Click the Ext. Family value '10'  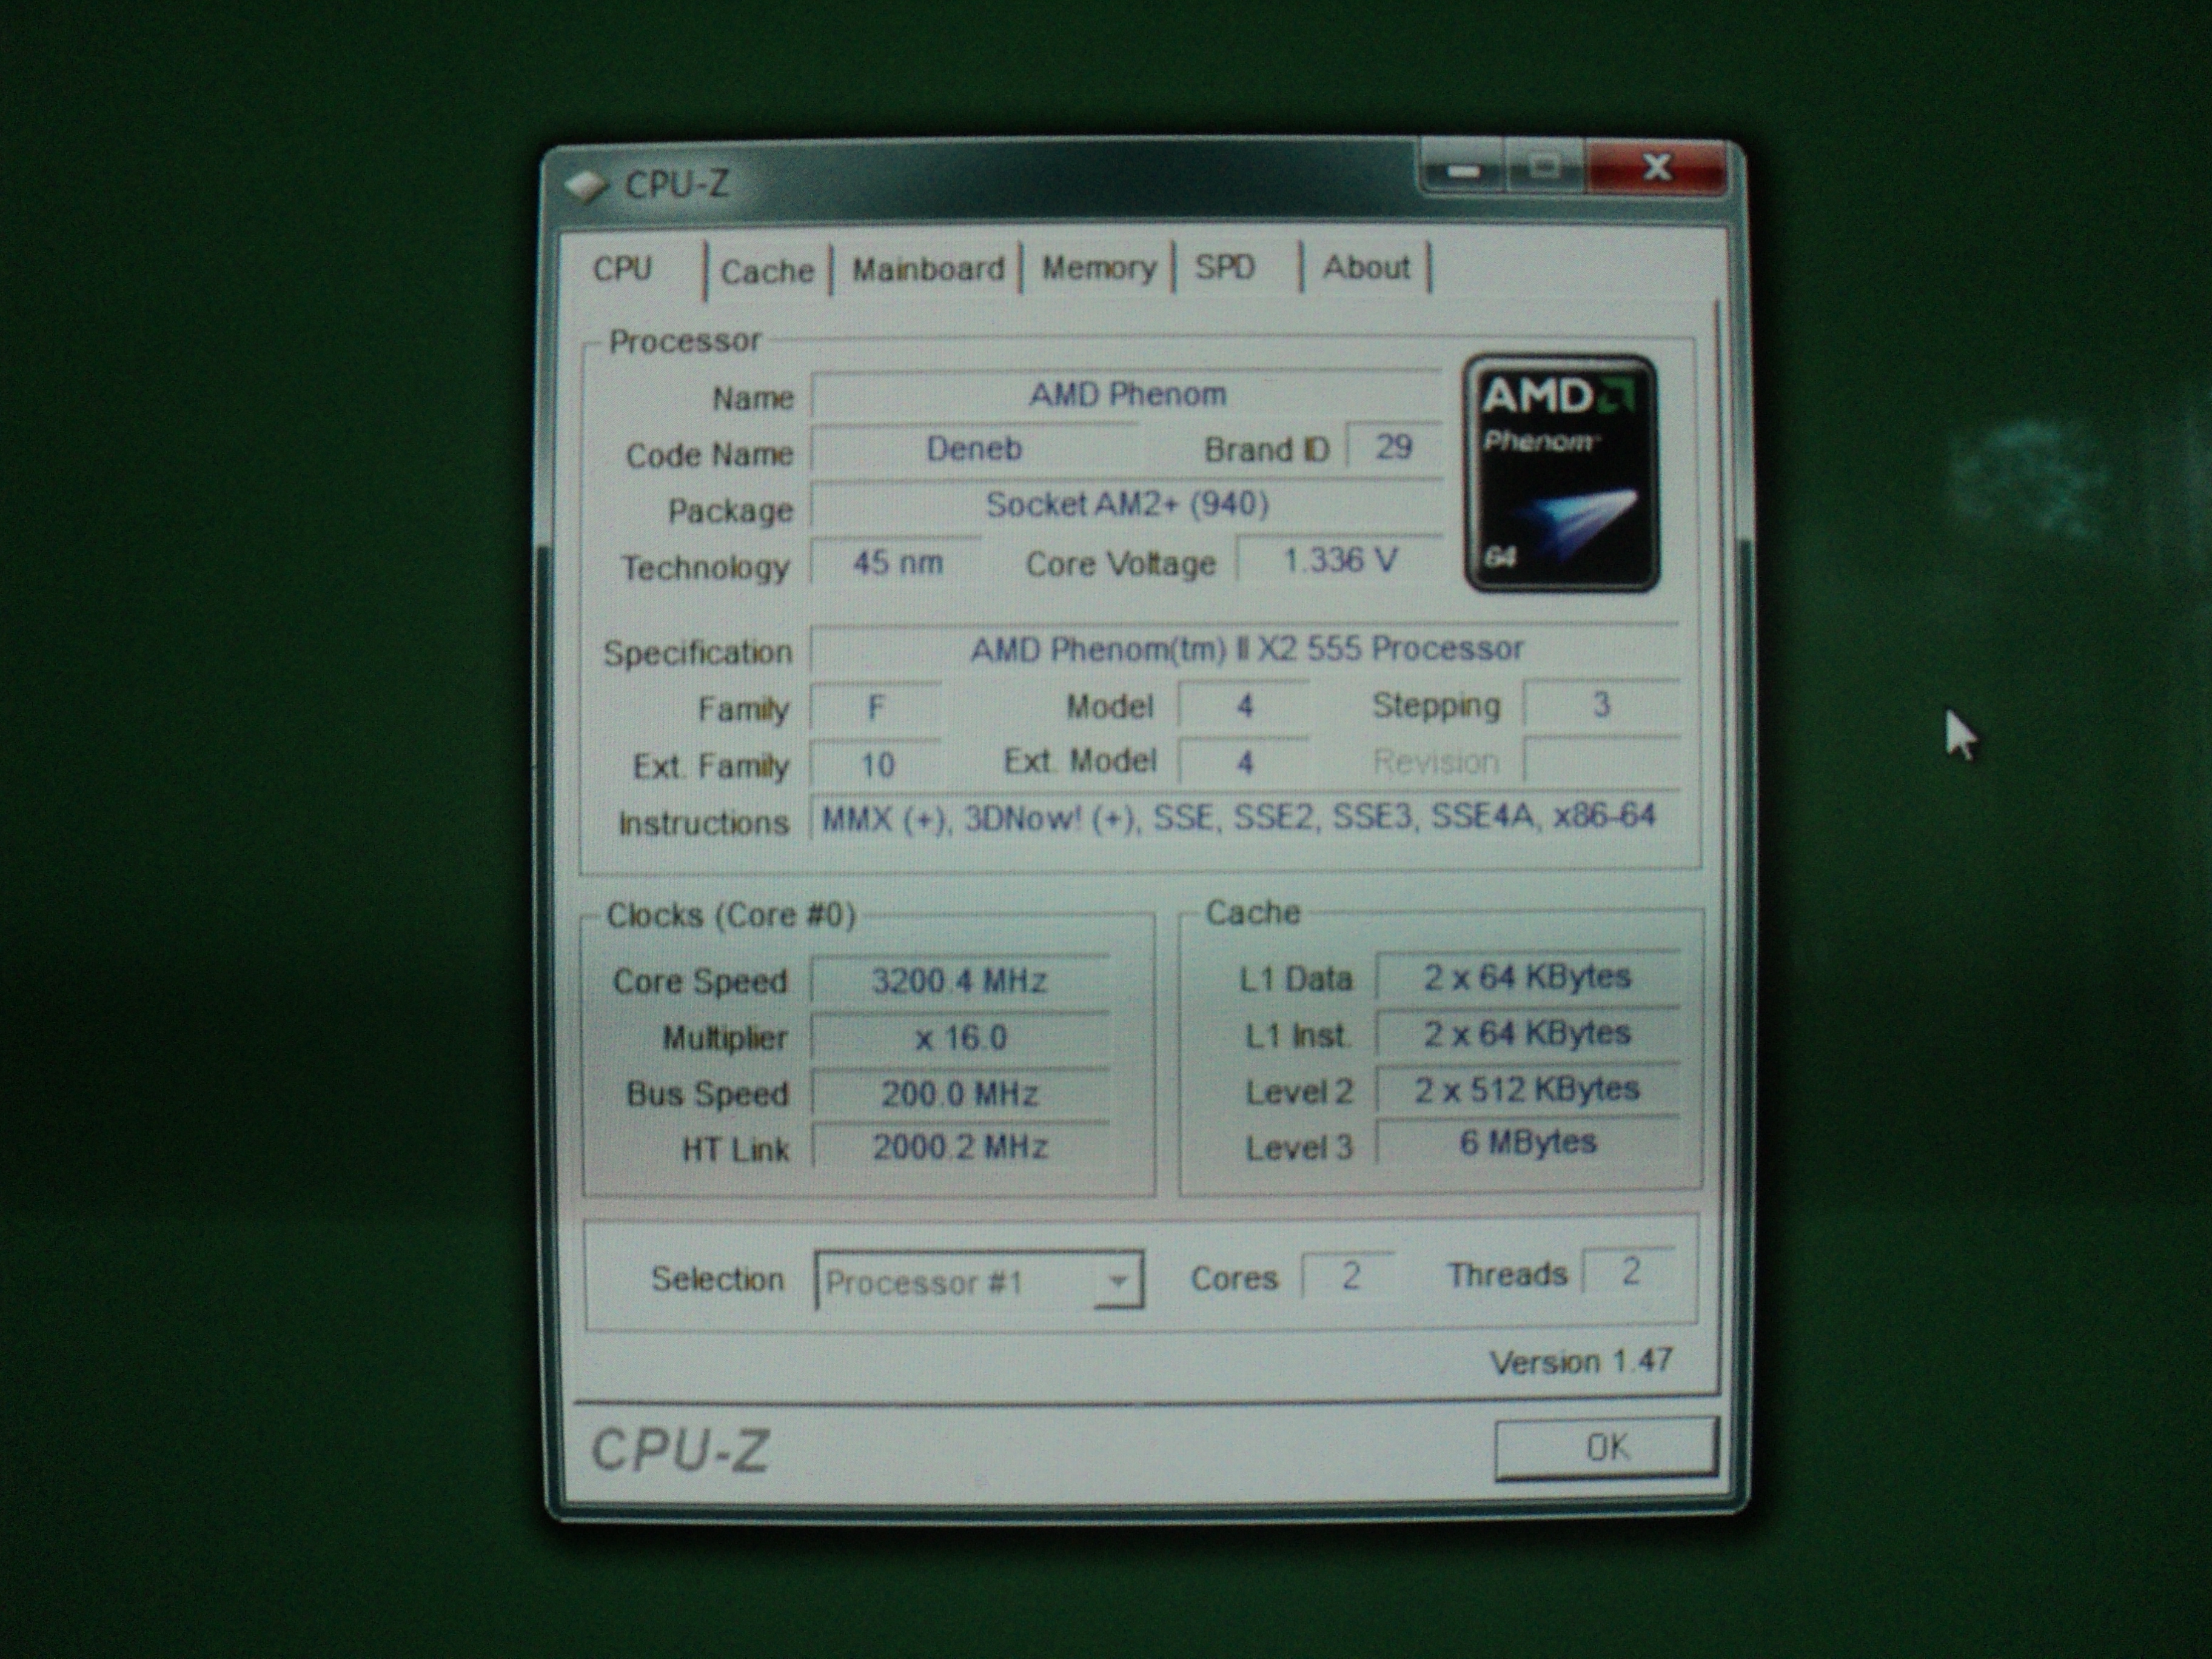(x=876, y=765)
